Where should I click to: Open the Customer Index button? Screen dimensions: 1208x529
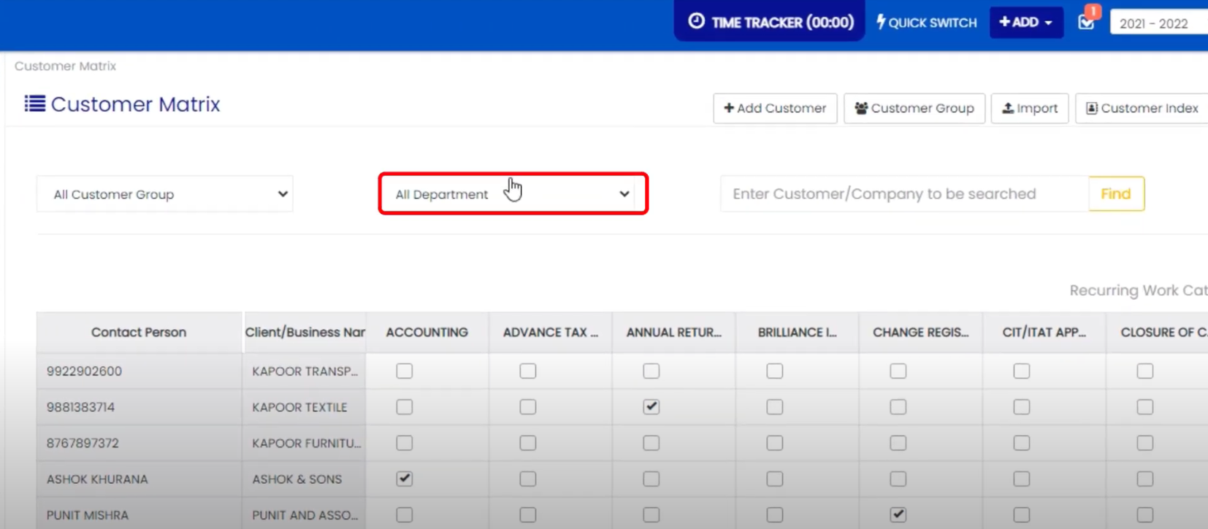[x=1142, y=108]
